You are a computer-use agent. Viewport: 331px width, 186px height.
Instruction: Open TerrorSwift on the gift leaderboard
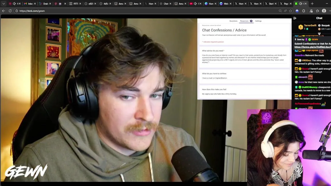pyautogui.click(x=310, y=26)
